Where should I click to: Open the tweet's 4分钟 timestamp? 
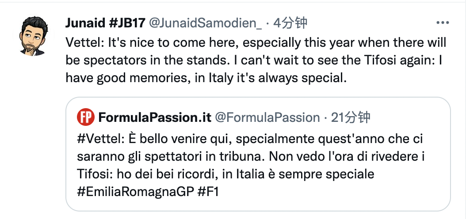(290, 23)
